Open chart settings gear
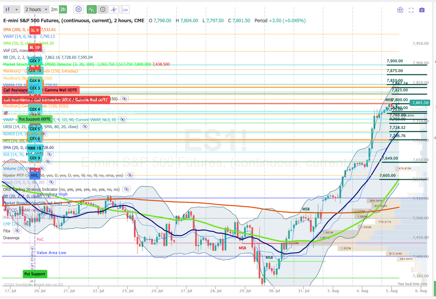 pos(79,10)
